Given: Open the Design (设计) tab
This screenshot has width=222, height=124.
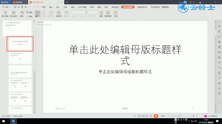Looking at the screenshot, I should coord(58,7).
